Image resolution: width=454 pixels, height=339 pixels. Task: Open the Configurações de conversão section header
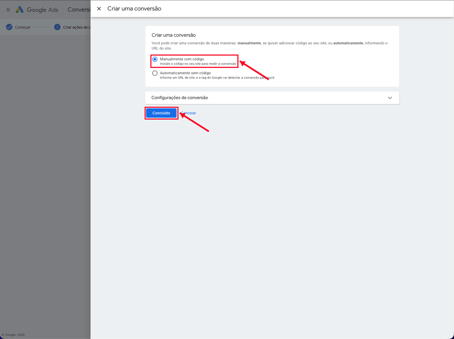click(x=272, y=98)
